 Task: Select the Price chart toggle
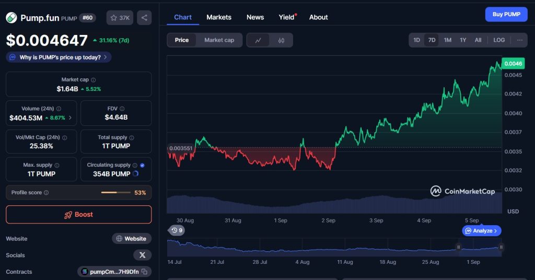(x=182, y=40)
